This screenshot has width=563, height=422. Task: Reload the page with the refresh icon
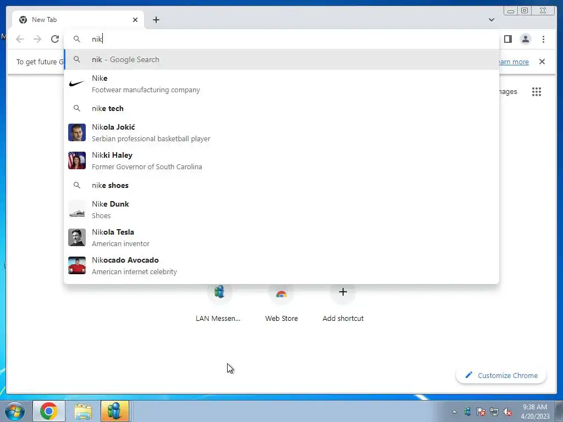point(55,39)
